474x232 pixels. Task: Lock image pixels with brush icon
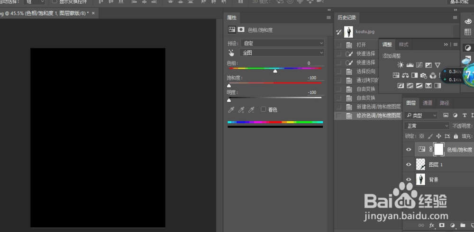pyautogui.click(x=430, y=136)
